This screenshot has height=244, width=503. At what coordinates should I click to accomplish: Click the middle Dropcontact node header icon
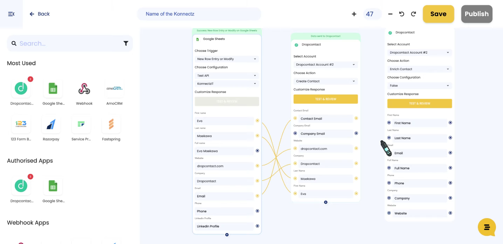[296, 45]
